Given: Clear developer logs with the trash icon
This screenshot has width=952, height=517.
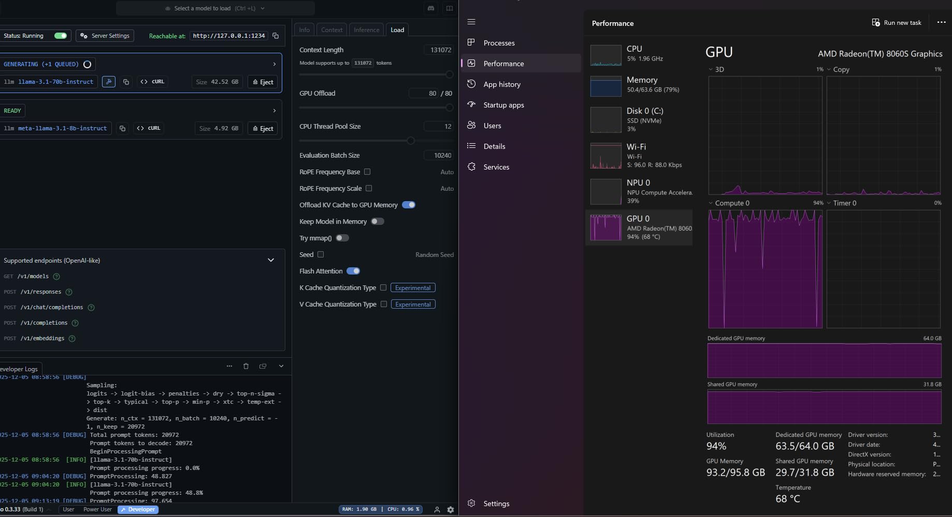Looking at the screenshot, I should [246, 366].
